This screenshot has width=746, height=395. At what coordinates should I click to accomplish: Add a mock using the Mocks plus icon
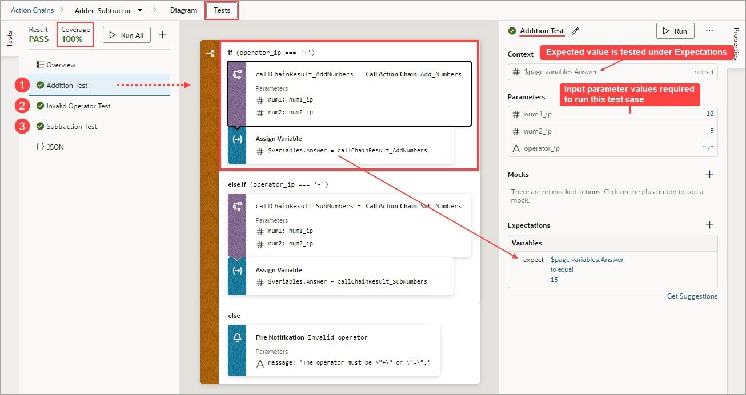pos(709,174)
